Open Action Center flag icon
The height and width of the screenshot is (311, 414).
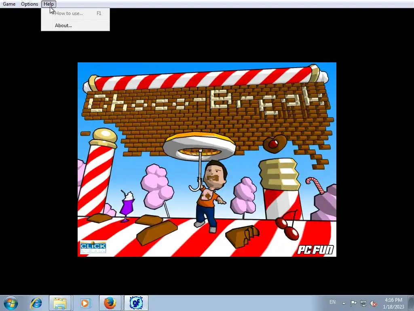pyautogui.click(x=353, y=303)
